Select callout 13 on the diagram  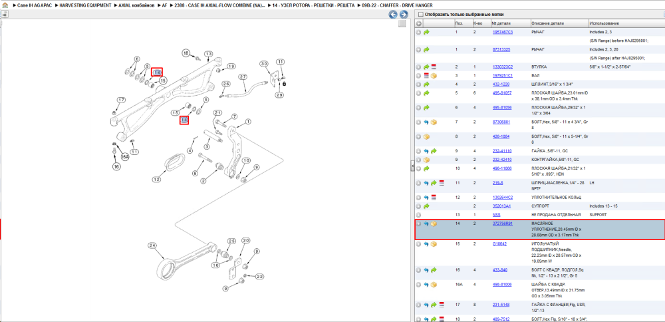207,54
